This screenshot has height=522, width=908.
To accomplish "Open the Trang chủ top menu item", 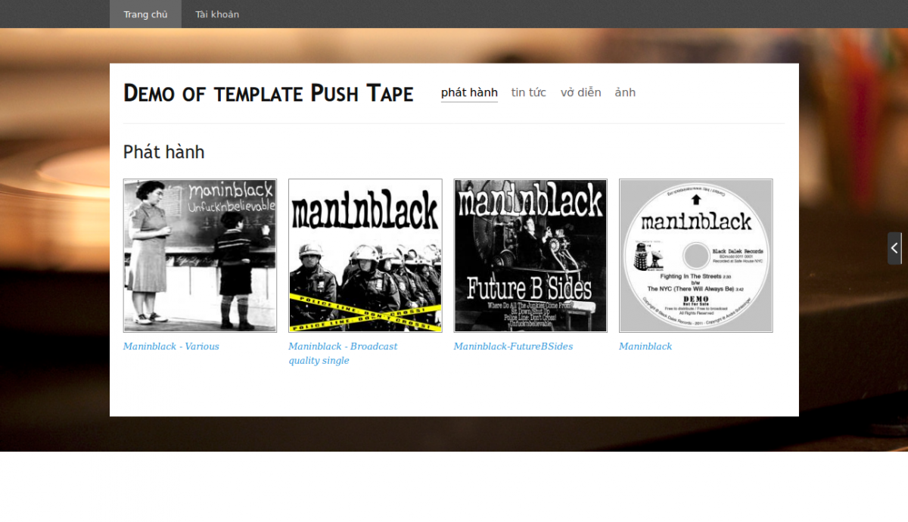I will click(x=145, y=14).
